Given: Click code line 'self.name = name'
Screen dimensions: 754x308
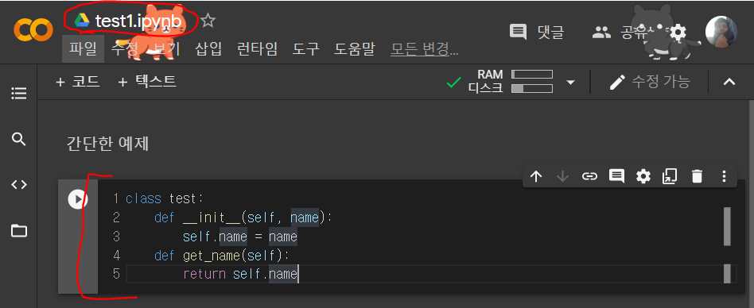Looking at the screenshot, I should click(240, 237).
